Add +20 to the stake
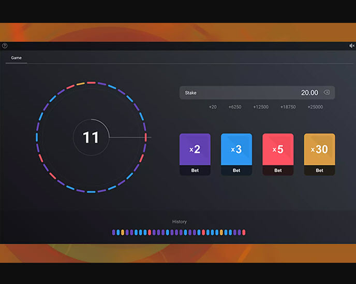 pos(213,107)
